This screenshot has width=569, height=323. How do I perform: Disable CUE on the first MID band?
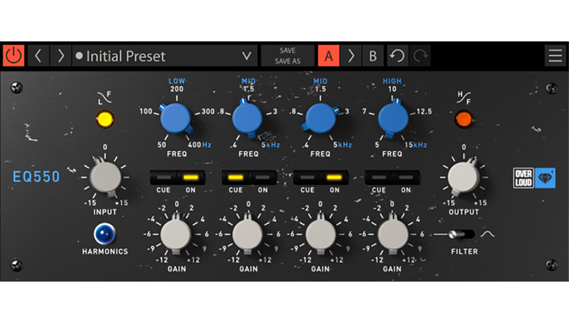pos(236,178)
